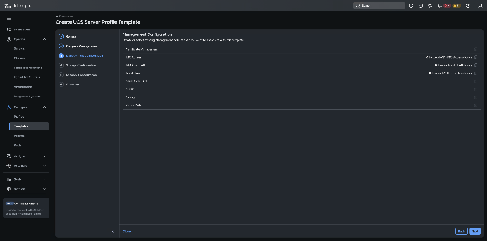This screenshot has width=487, height=241.
Task: Collapse the Operate section chevron
Action: pyautogui.click(x=44, y=39)
